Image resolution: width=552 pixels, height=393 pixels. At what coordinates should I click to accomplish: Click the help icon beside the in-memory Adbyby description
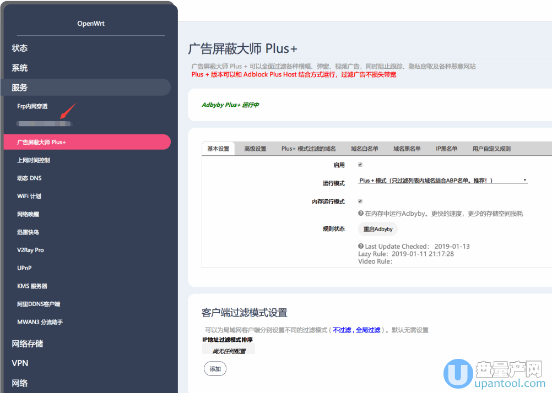(x=360, y=213)
